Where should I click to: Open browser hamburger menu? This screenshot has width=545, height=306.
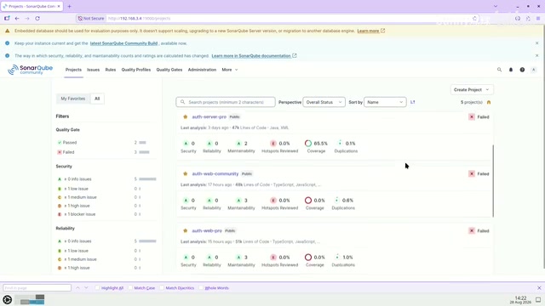[538, 19]
